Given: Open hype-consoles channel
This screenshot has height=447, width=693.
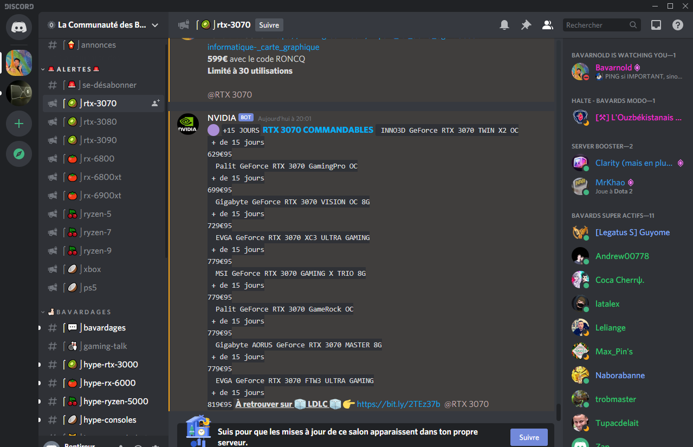Looking at the screenshot, I should click(x=103, y=420).
